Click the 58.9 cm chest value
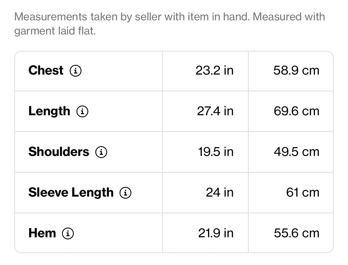The width and height of the screenshot is (348, 265). 296,71
